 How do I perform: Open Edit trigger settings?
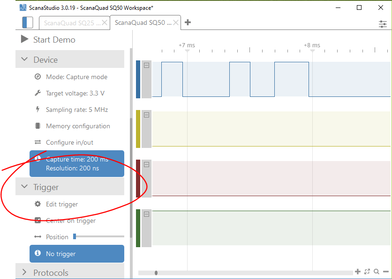click(x=61, y=204)
